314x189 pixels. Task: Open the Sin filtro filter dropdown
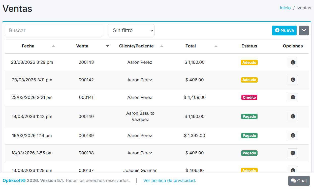click(x=131, y=30)
